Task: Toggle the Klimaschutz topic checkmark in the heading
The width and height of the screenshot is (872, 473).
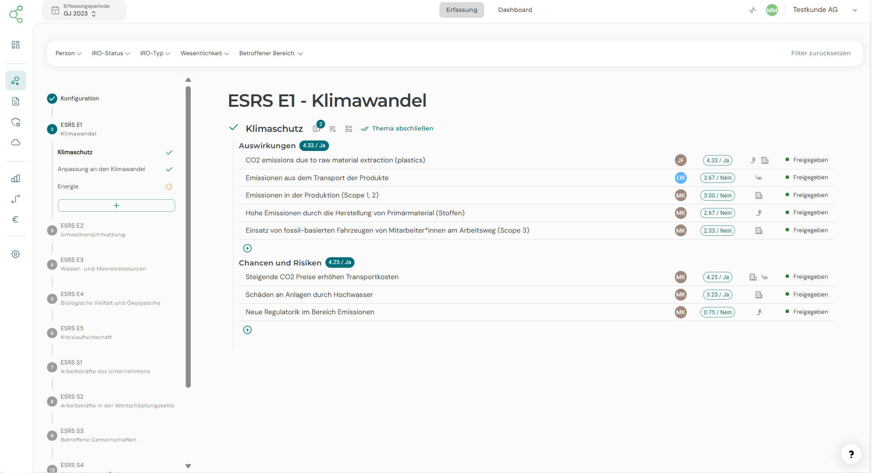Action: (234, 128)
